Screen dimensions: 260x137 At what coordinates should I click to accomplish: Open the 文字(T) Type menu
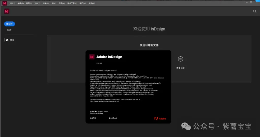pos(37,3)
